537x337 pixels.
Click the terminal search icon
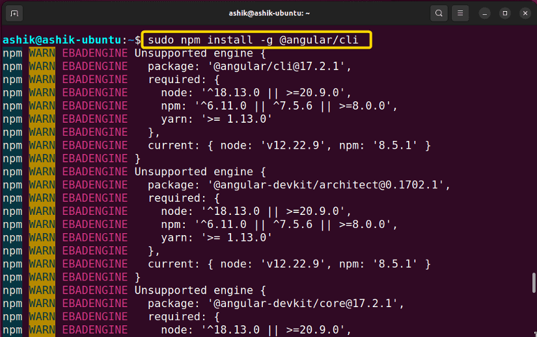(439, 14)
